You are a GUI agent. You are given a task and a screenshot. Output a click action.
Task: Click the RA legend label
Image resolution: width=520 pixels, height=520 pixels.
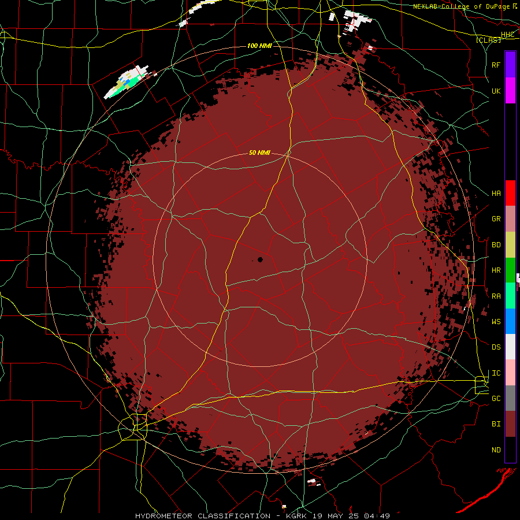point(496,296)
